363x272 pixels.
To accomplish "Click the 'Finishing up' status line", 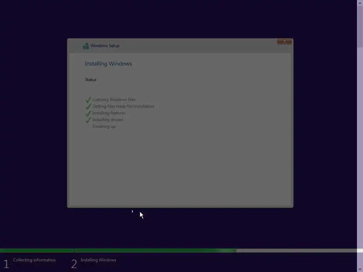I will [x=104, y=126].
